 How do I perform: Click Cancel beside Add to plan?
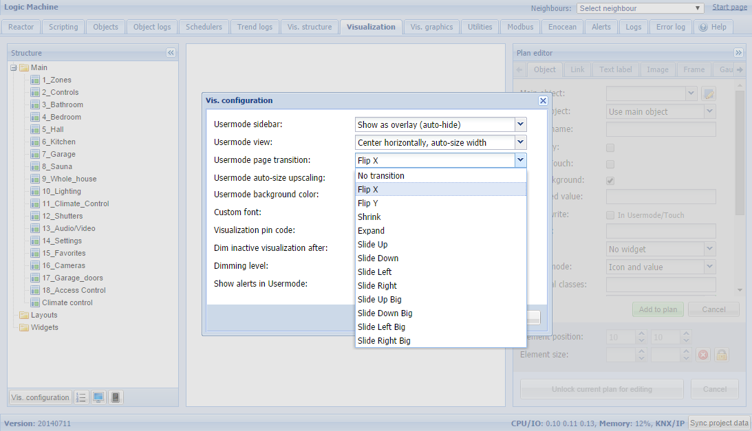point(713,310)
